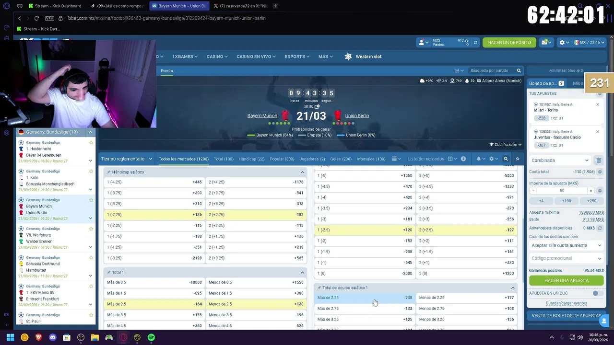Open the Brave browser taskbar icon
This screenshot has width=614, height=345.
(x=38, y=337)
